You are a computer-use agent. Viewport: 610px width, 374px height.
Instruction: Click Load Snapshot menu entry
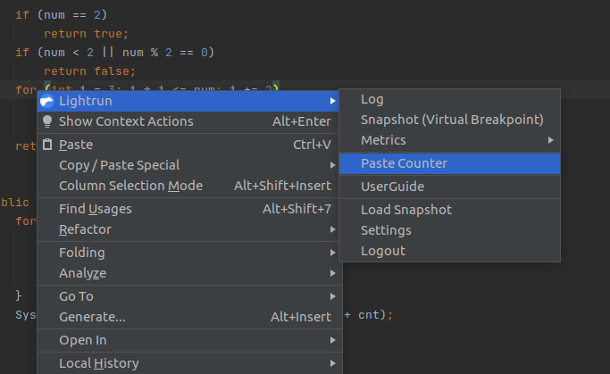[x=405, y=210]
